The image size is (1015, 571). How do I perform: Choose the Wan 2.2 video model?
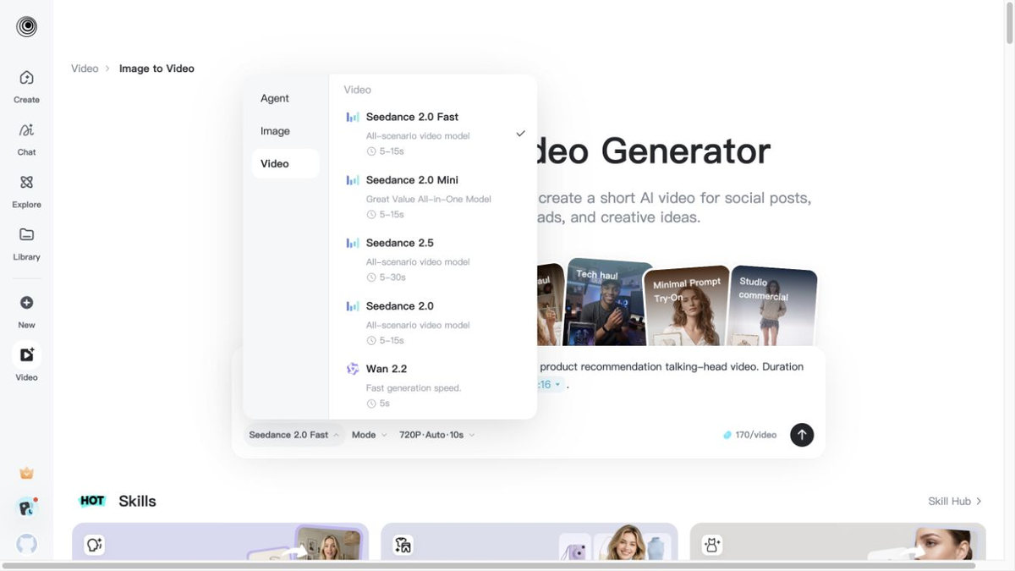coord(433,386)
